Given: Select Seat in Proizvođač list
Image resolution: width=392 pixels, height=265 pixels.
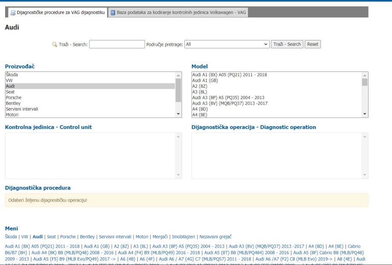Looking at the screenshot, I should pos(90,92).
